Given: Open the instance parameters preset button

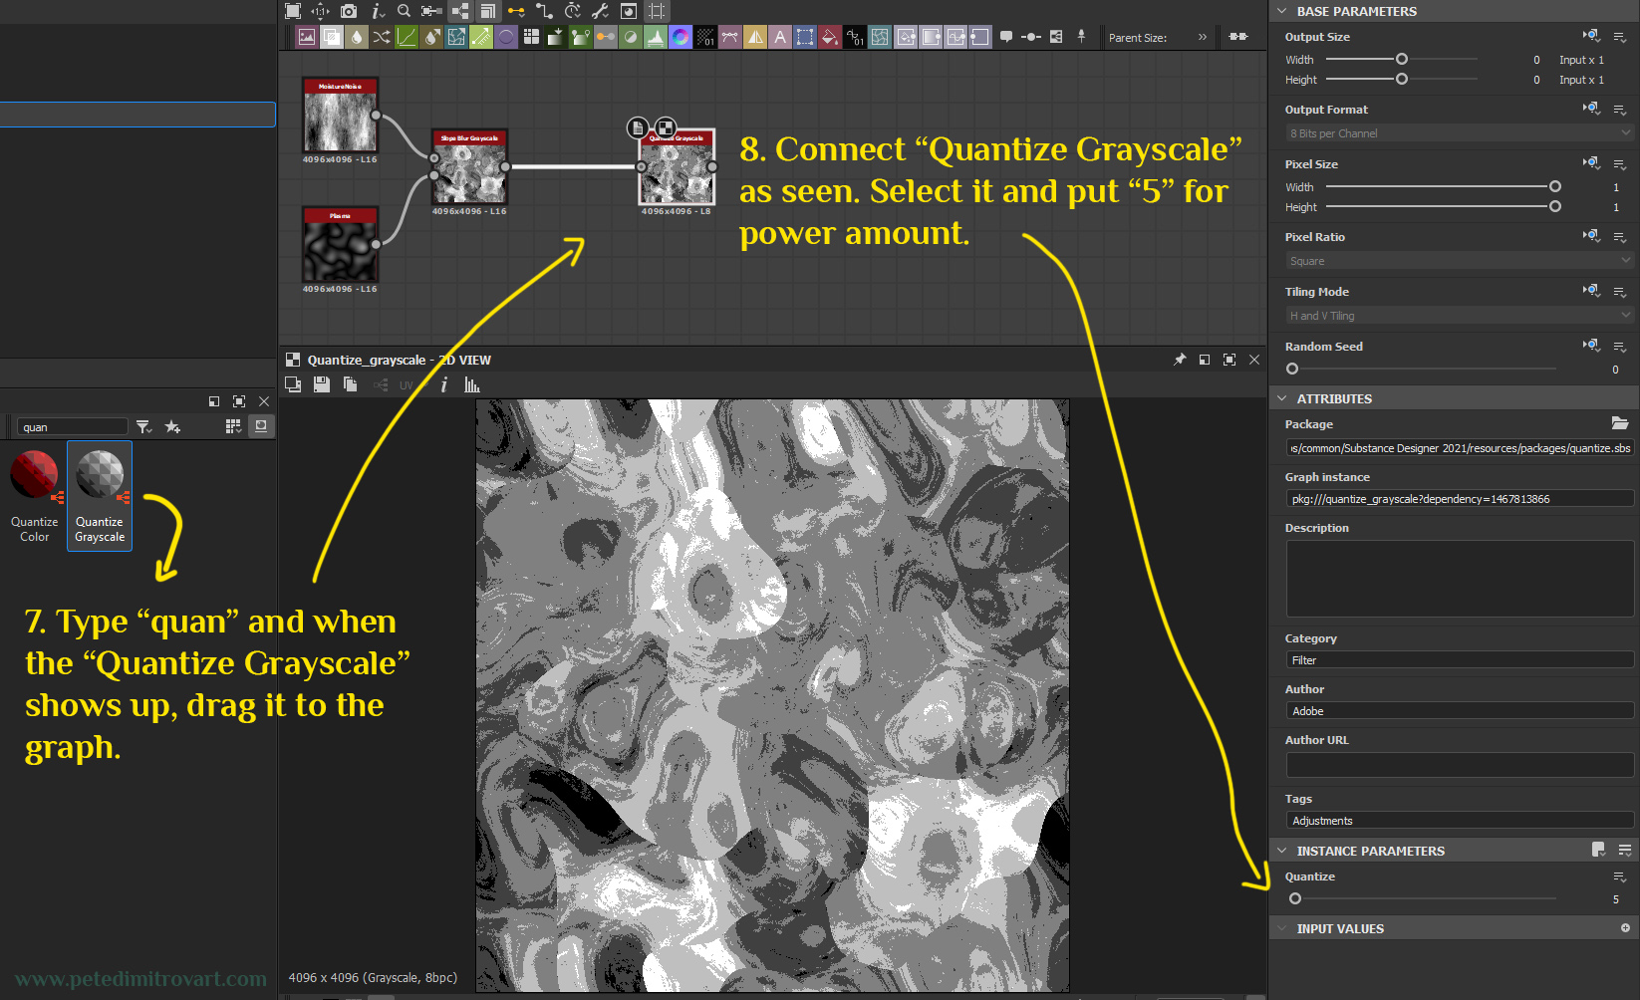Looking at the screenshot, I should [1599, 850].
